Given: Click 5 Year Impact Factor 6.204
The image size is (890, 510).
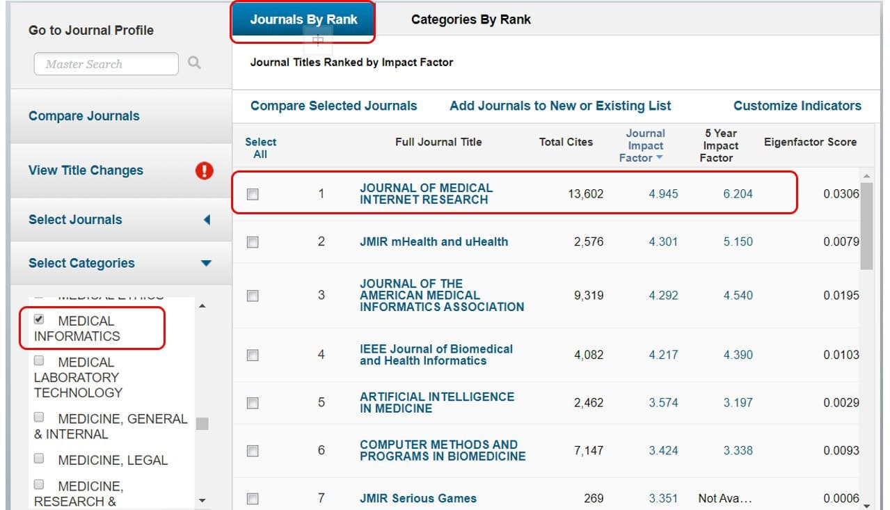Looking at the screenshot, I should click(x=738, y=194).
